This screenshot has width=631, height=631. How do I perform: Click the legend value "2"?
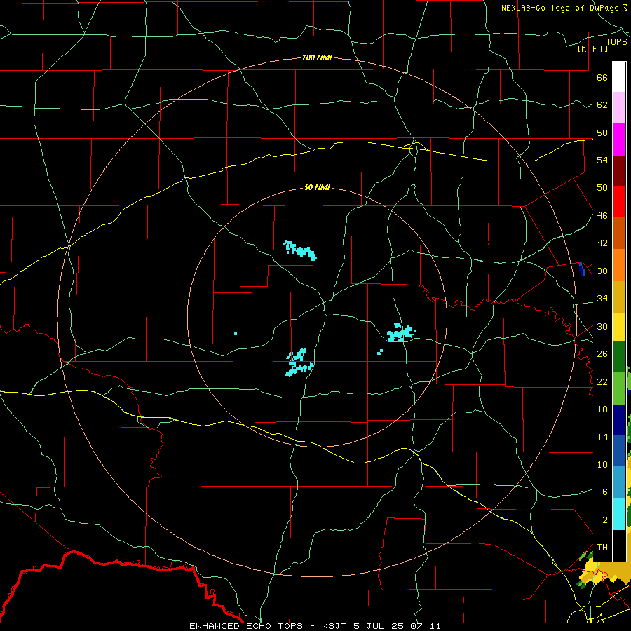[604, 520]
